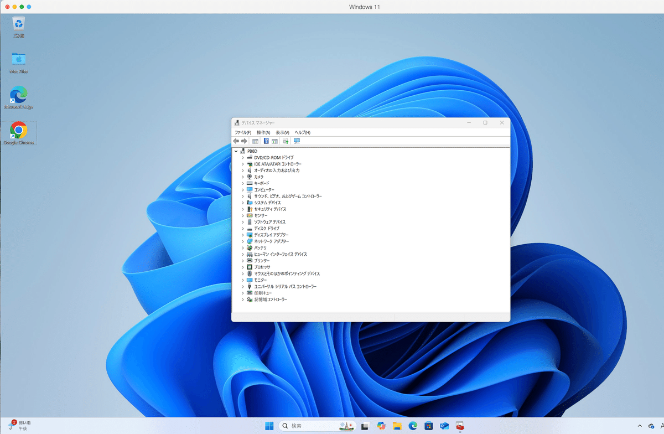
Task: Toggle the action pane toolbar icon
Action: [x=274, y=141]
